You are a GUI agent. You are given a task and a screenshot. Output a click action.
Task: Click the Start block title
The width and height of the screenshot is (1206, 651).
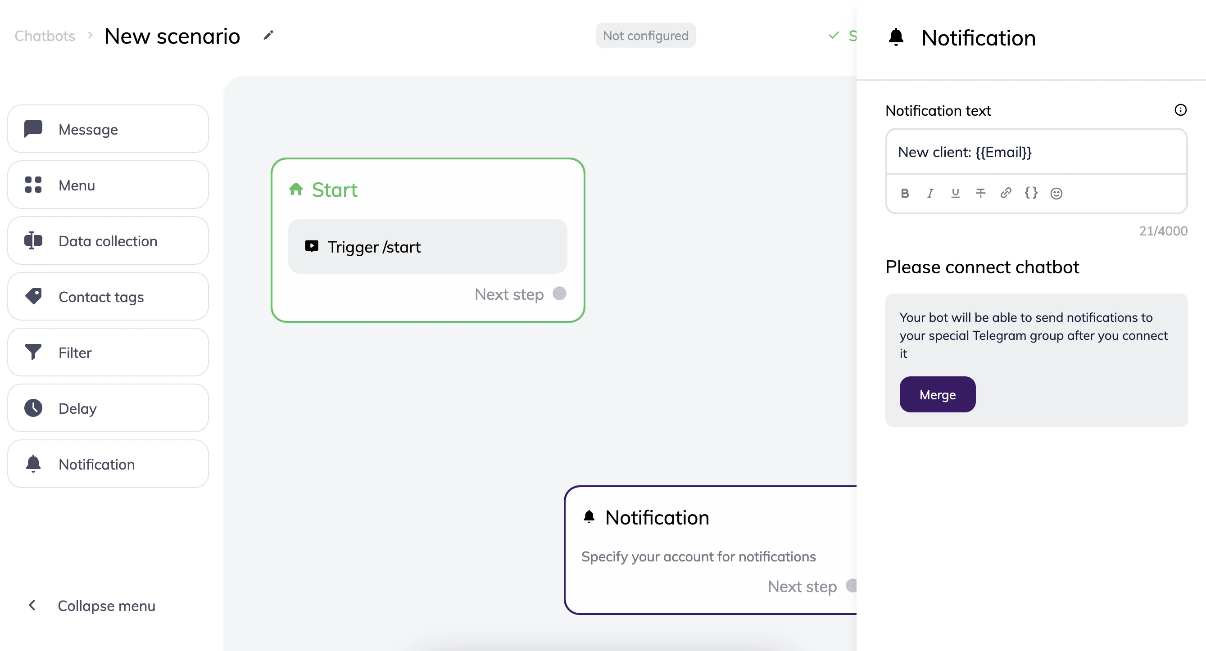[334, 190]
